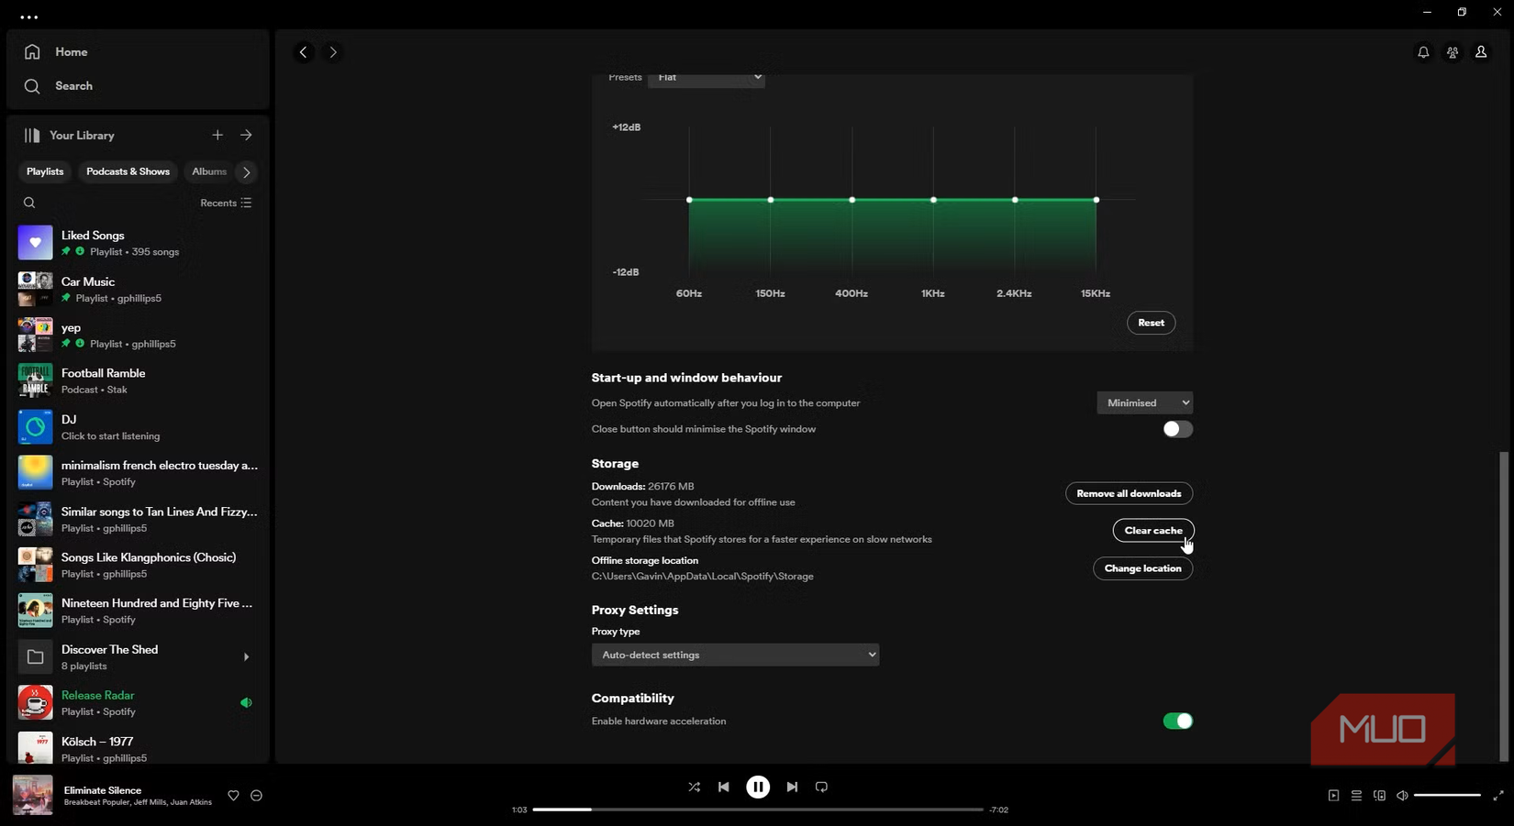Enable shuffle playback mode

point(695,787)
